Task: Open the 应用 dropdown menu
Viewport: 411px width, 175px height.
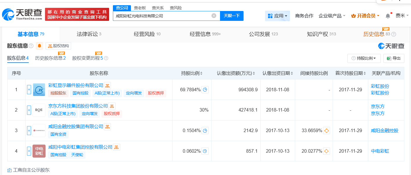Action: coord(277,16)
